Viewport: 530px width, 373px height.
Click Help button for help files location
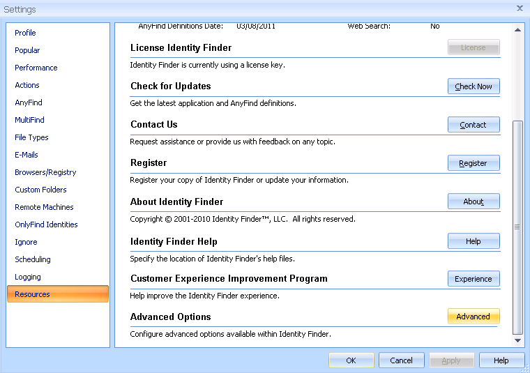click(474, 241)
